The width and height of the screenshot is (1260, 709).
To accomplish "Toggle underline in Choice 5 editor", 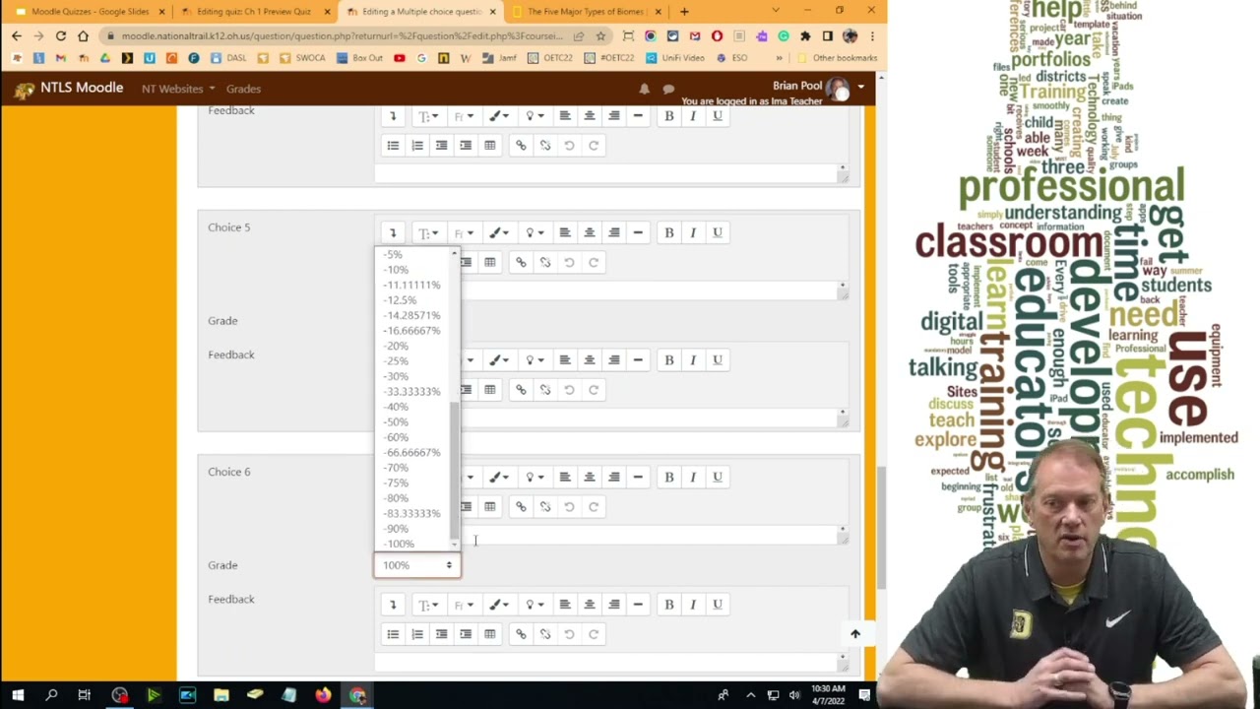I will coord(718,232).
